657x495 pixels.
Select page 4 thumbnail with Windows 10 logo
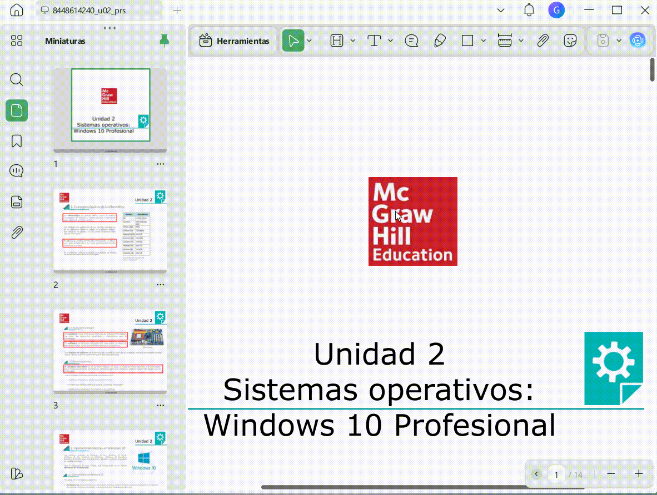(x=110, y=460)
